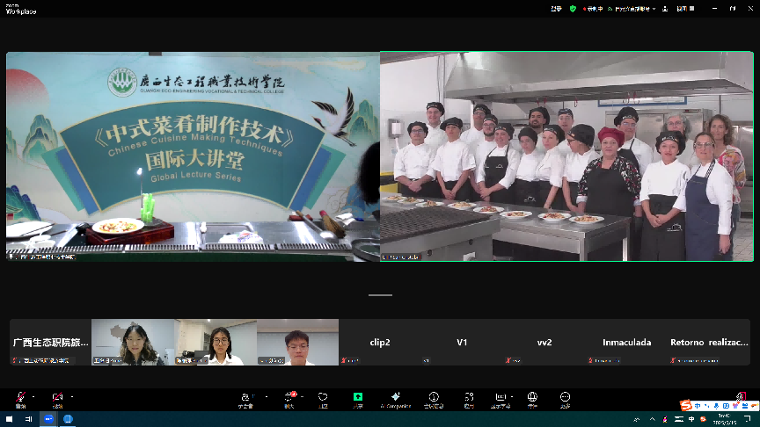
Task: Open audio options arrow beside microphone
Action: tap(33, 397)
